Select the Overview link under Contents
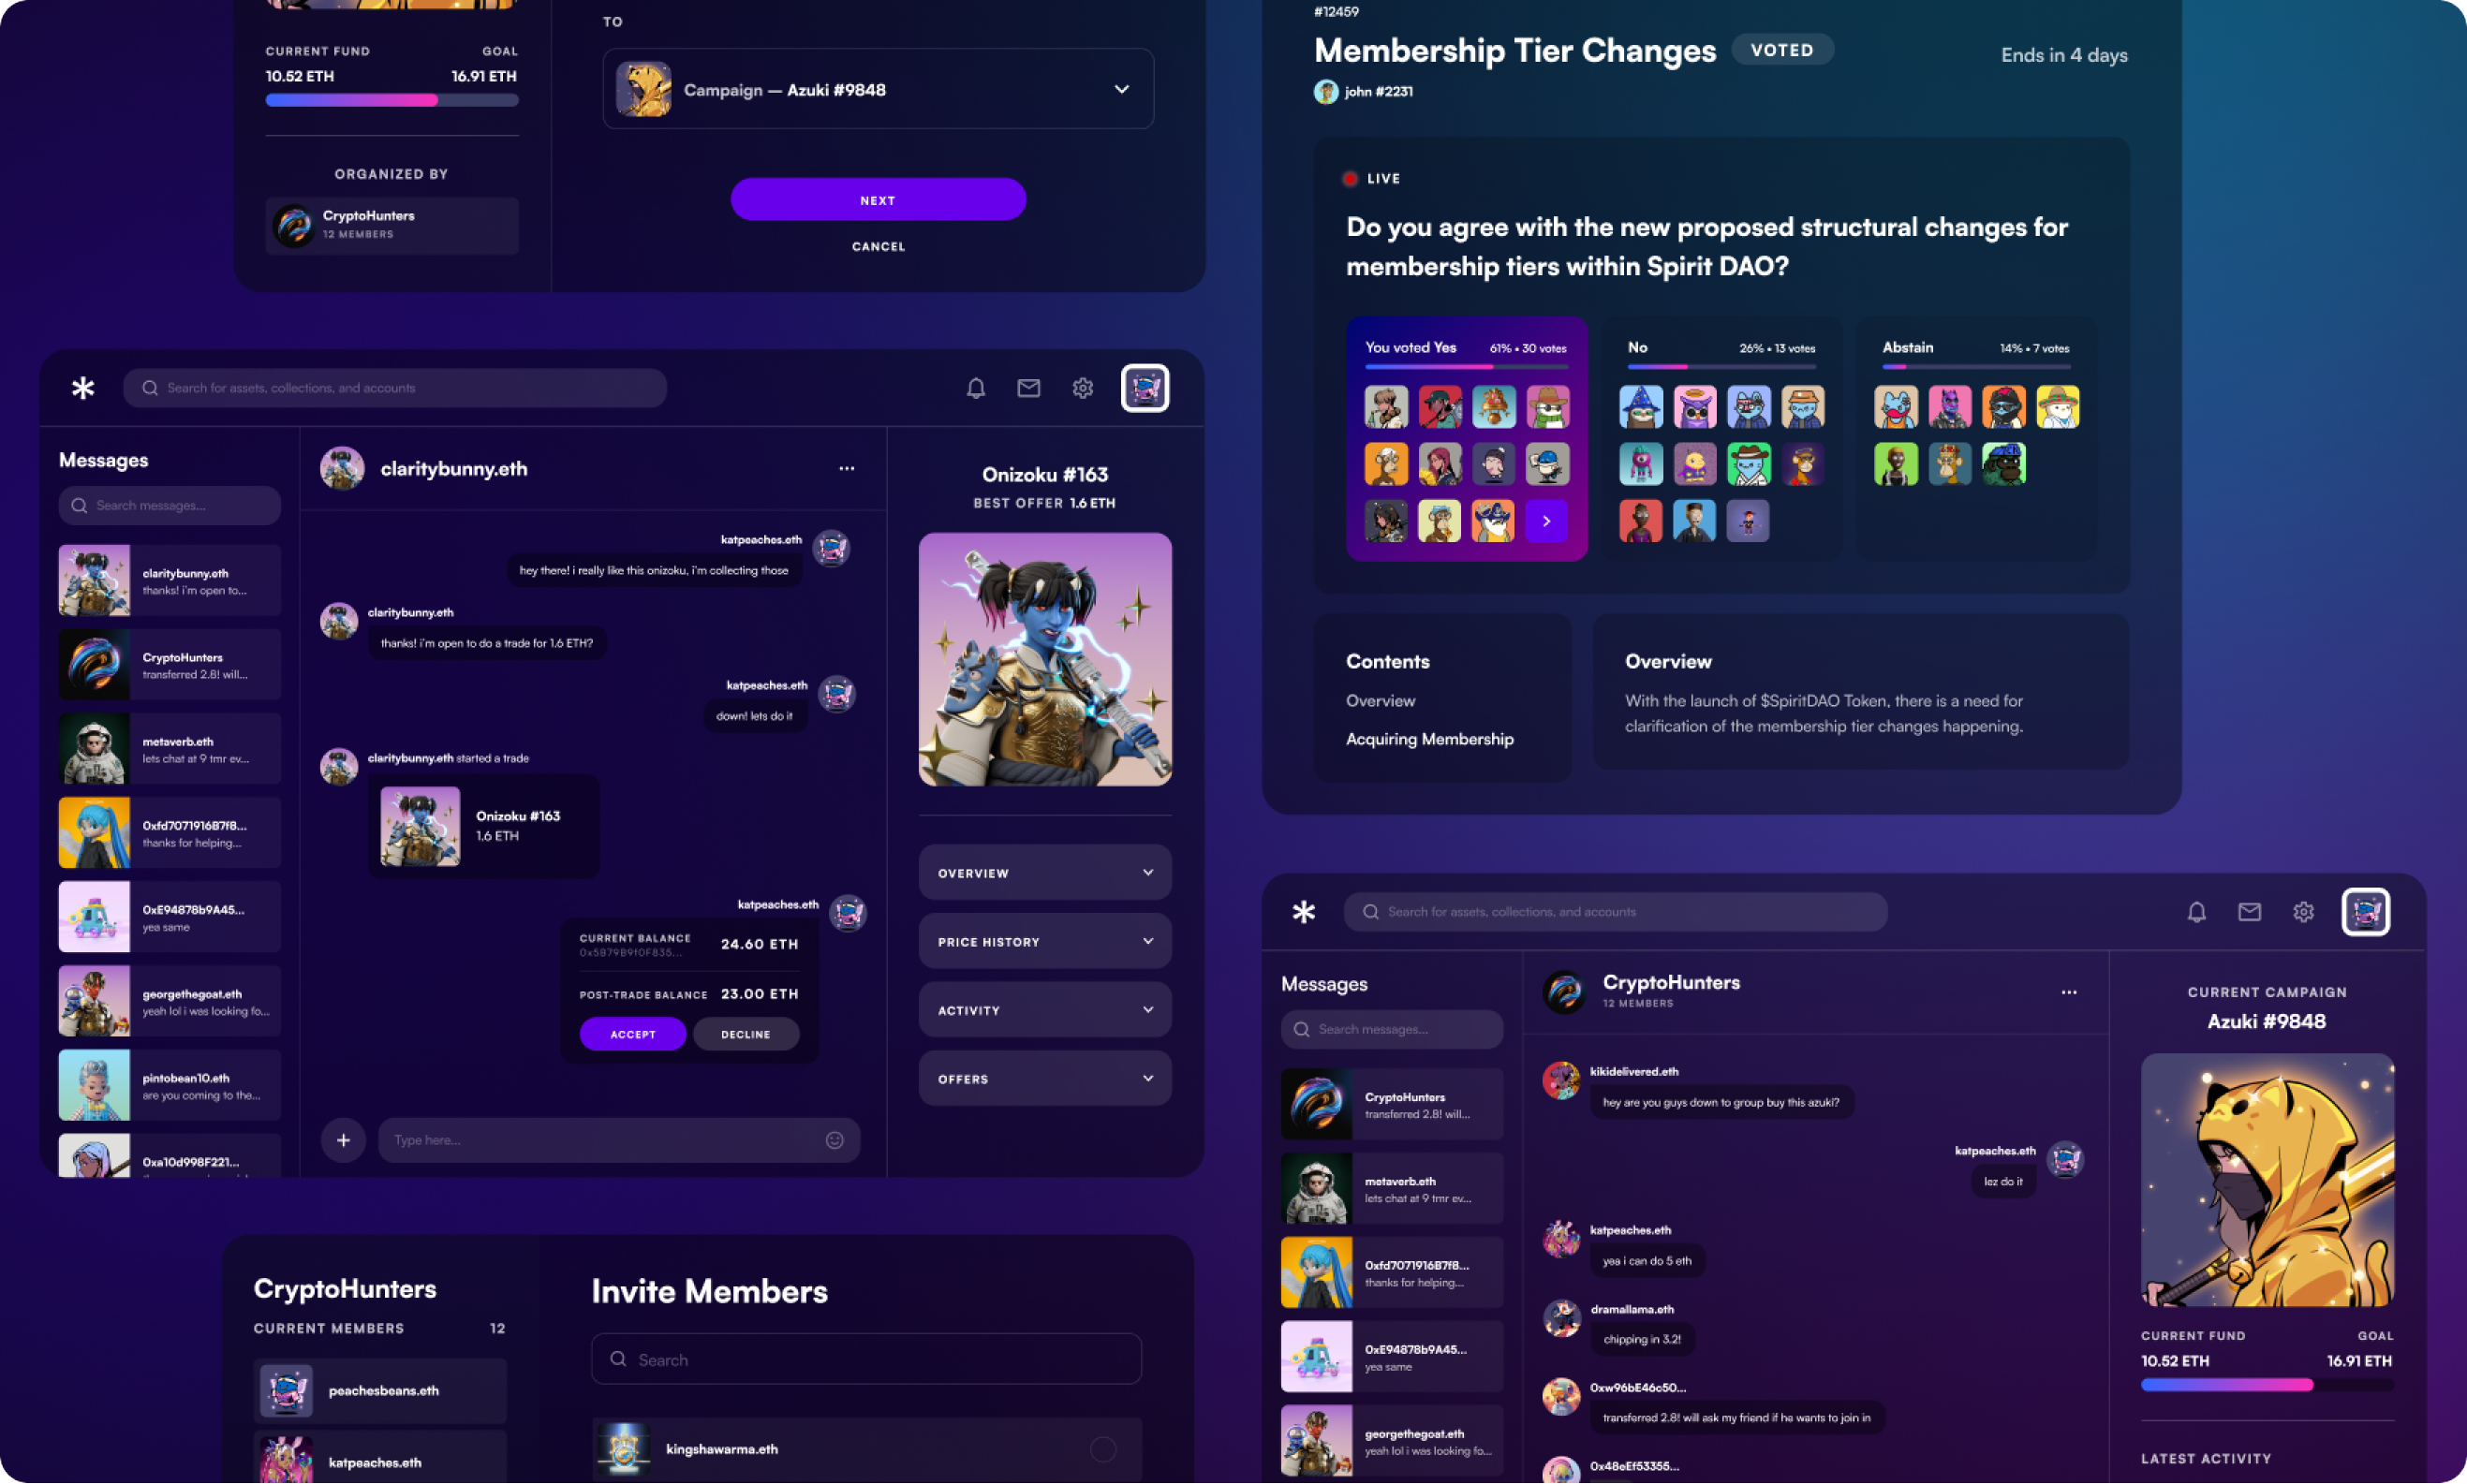 point(1380,701)
